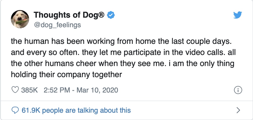This screenshot has height=120, width=253.
Task: Click the registered trademark symbol after Dog
Action: click(x=101, y=15)
